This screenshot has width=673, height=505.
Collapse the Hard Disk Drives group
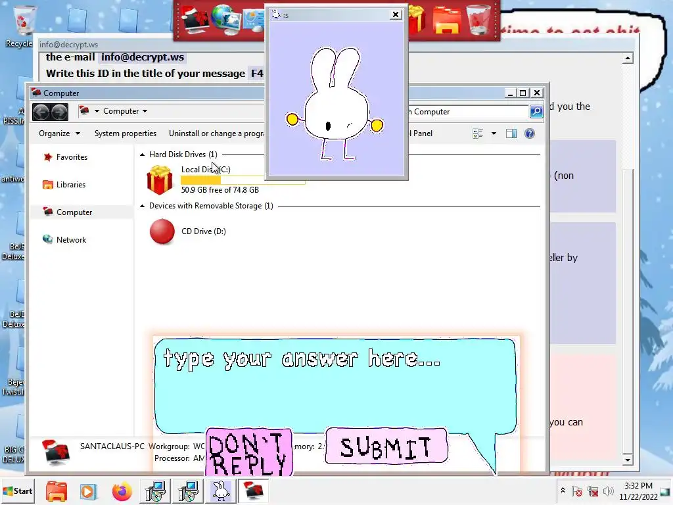click(142, 155)
